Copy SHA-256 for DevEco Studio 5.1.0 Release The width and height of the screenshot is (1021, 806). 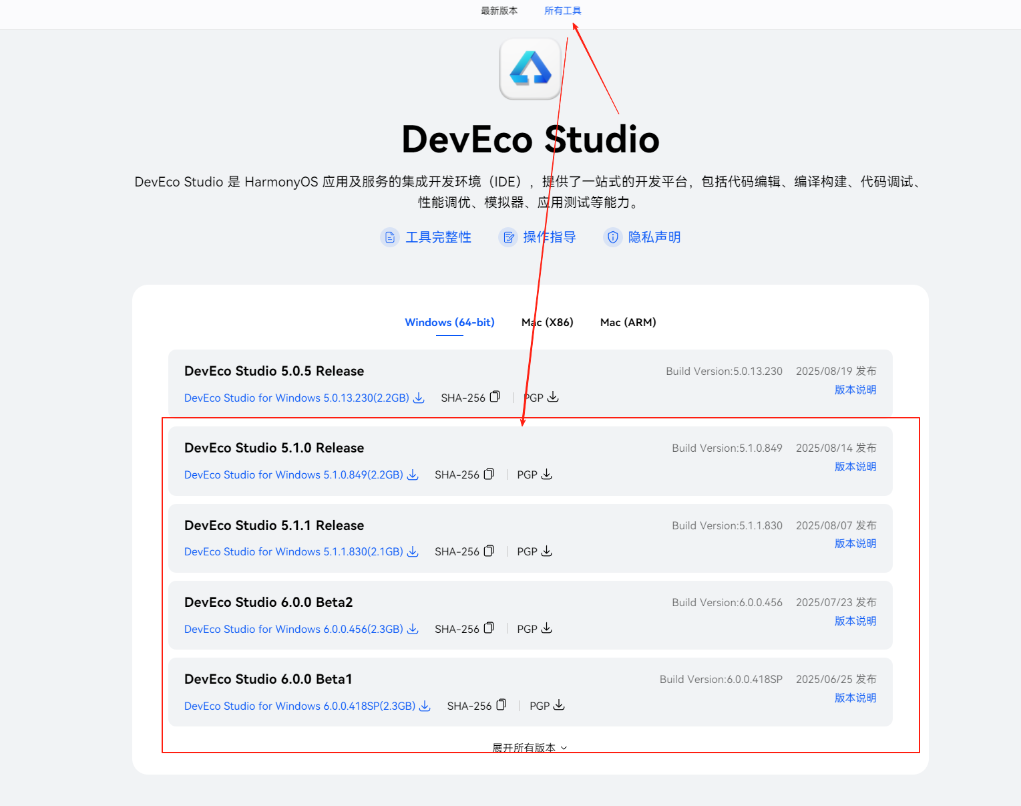489,474
